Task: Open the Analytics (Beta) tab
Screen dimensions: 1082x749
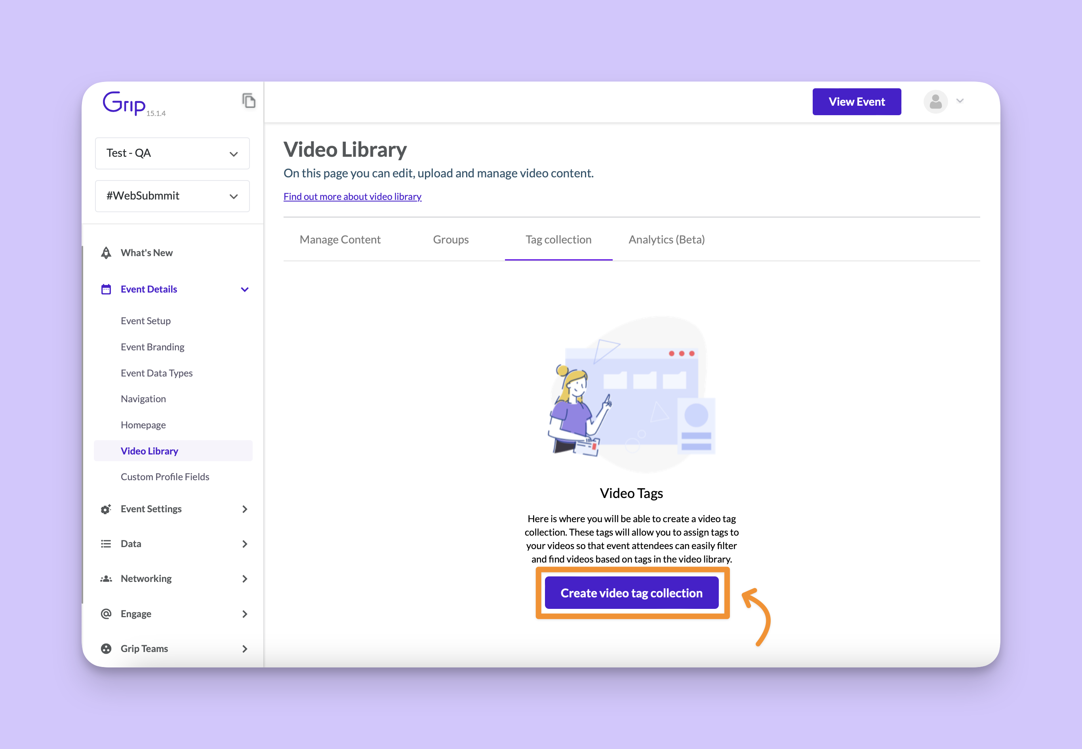Action: coord(667,240)
